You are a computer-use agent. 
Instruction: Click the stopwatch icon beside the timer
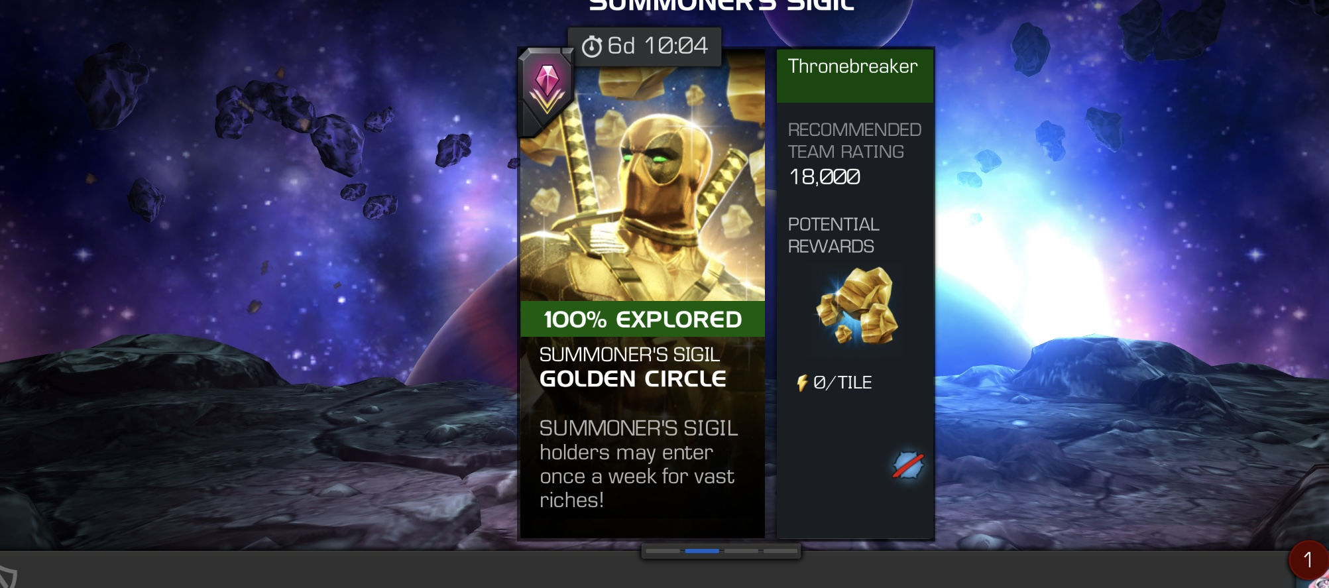591,46
